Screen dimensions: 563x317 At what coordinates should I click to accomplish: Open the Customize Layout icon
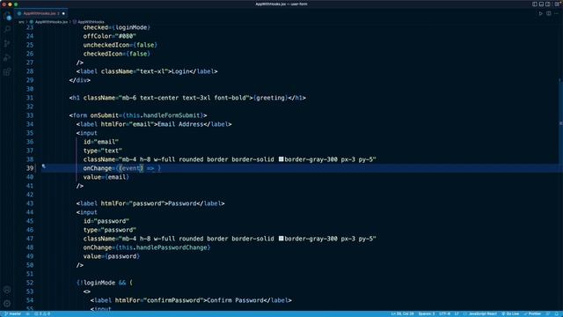point(557,4)
